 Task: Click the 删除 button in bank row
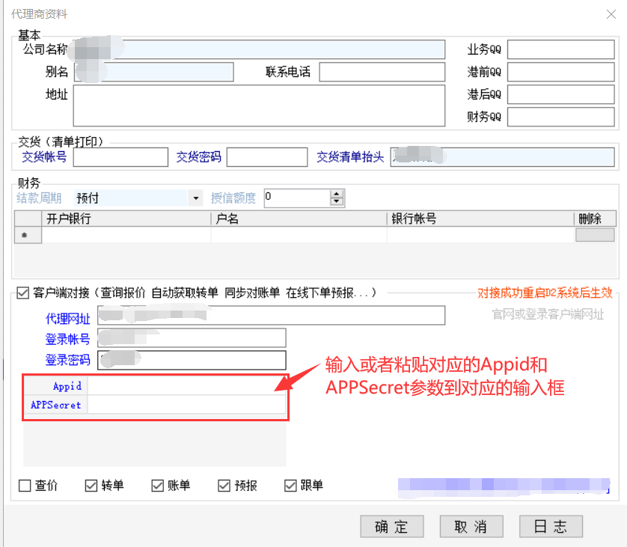pos(595,235)
